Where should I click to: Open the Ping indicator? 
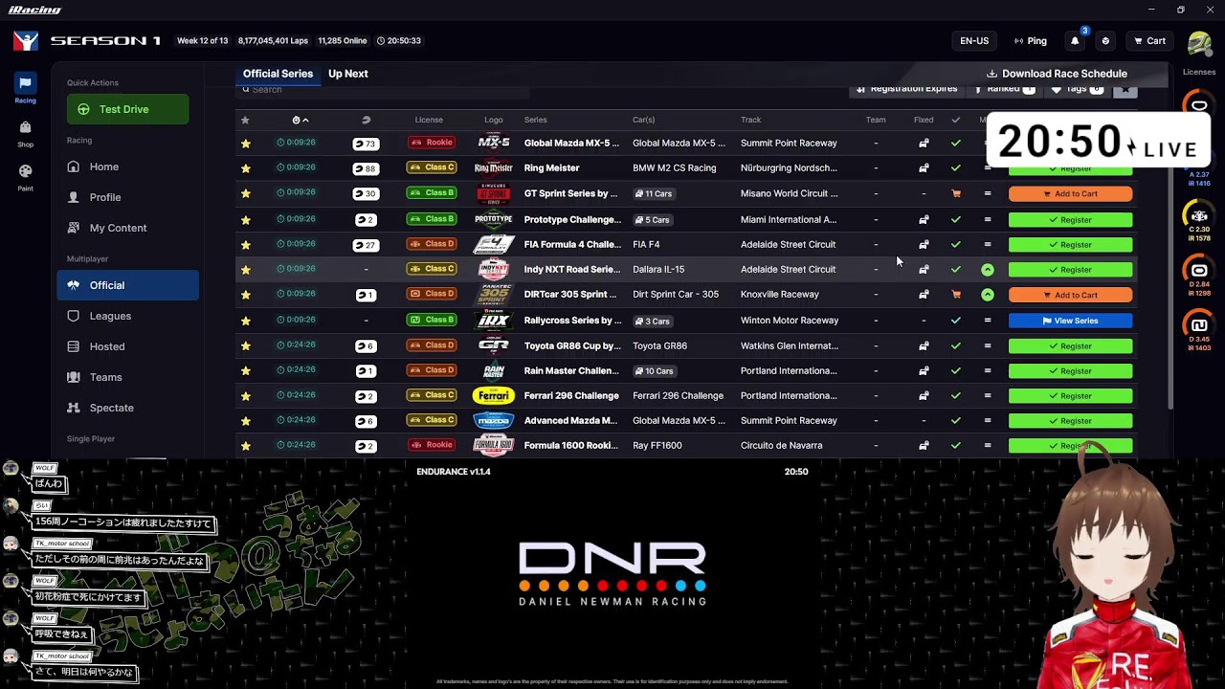click(1031, 41)
